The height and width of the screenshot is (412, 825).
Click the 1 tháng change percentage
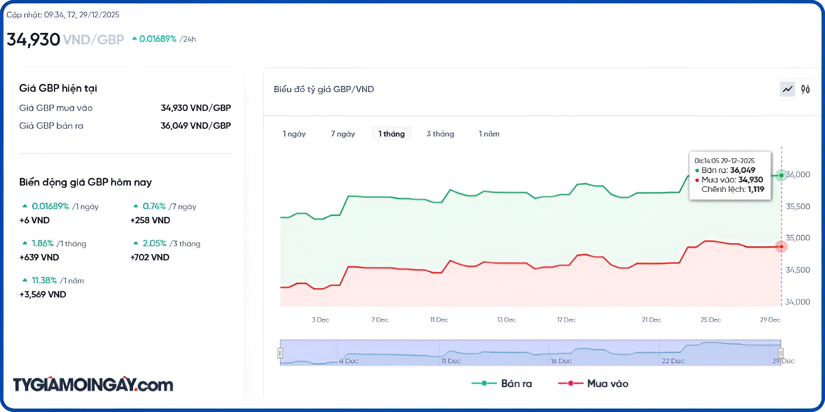[43, 243]
